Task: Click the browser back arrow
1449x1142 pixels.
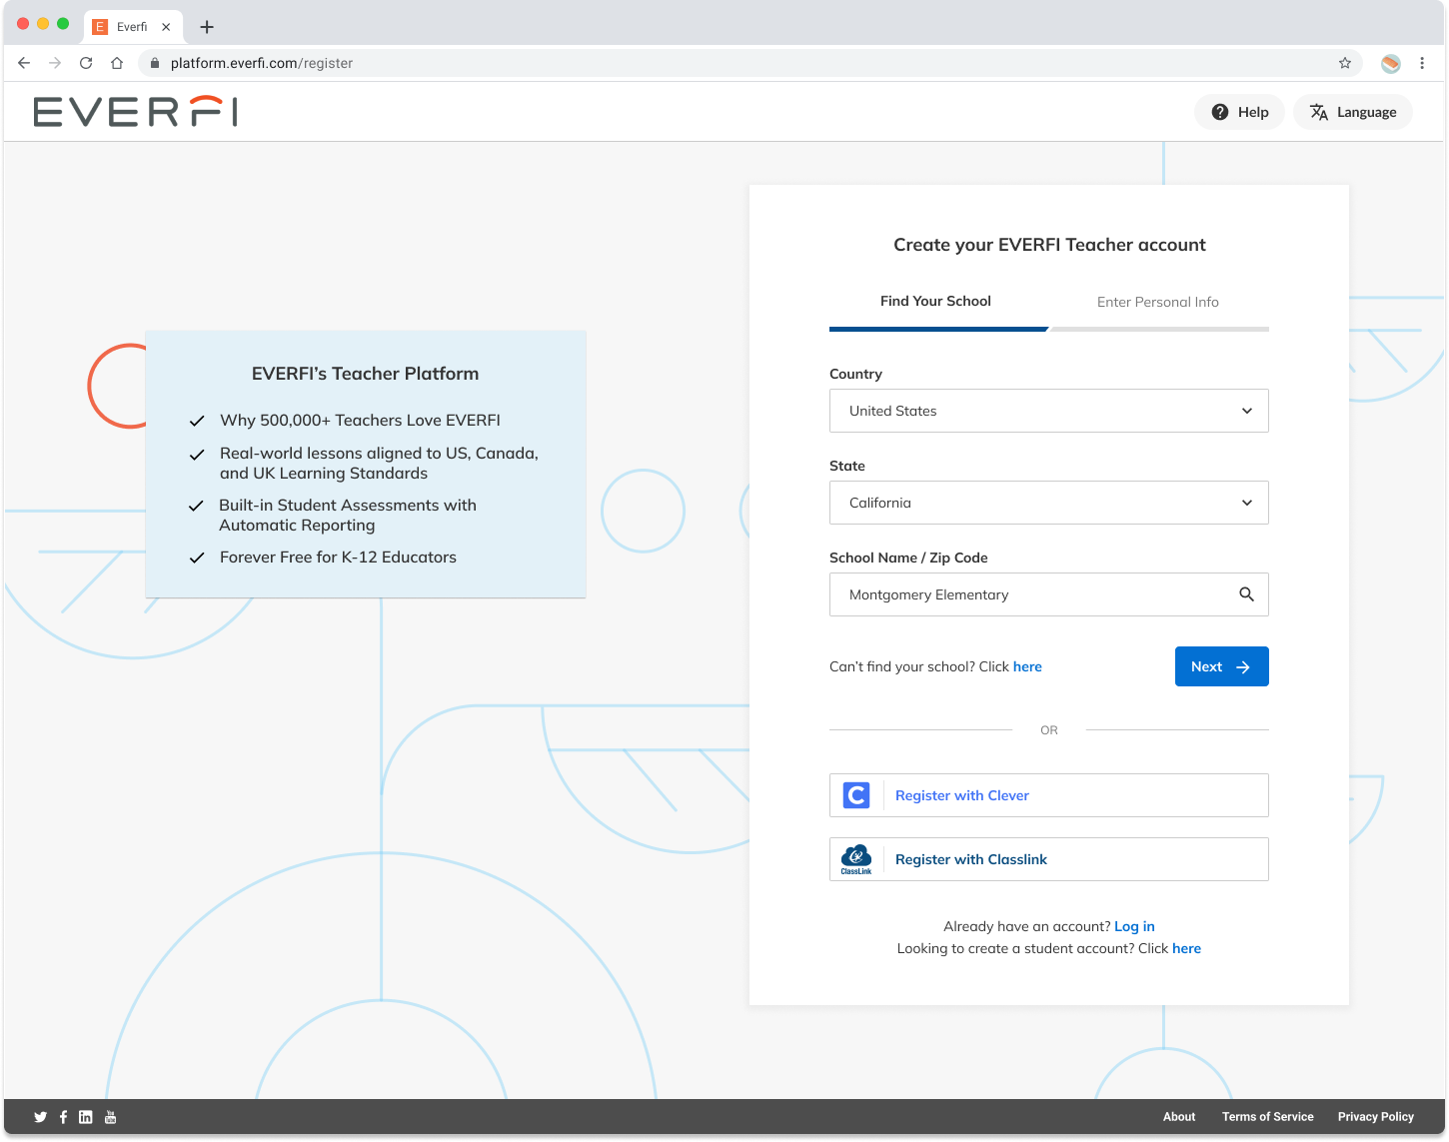Action: click(24, 63)
